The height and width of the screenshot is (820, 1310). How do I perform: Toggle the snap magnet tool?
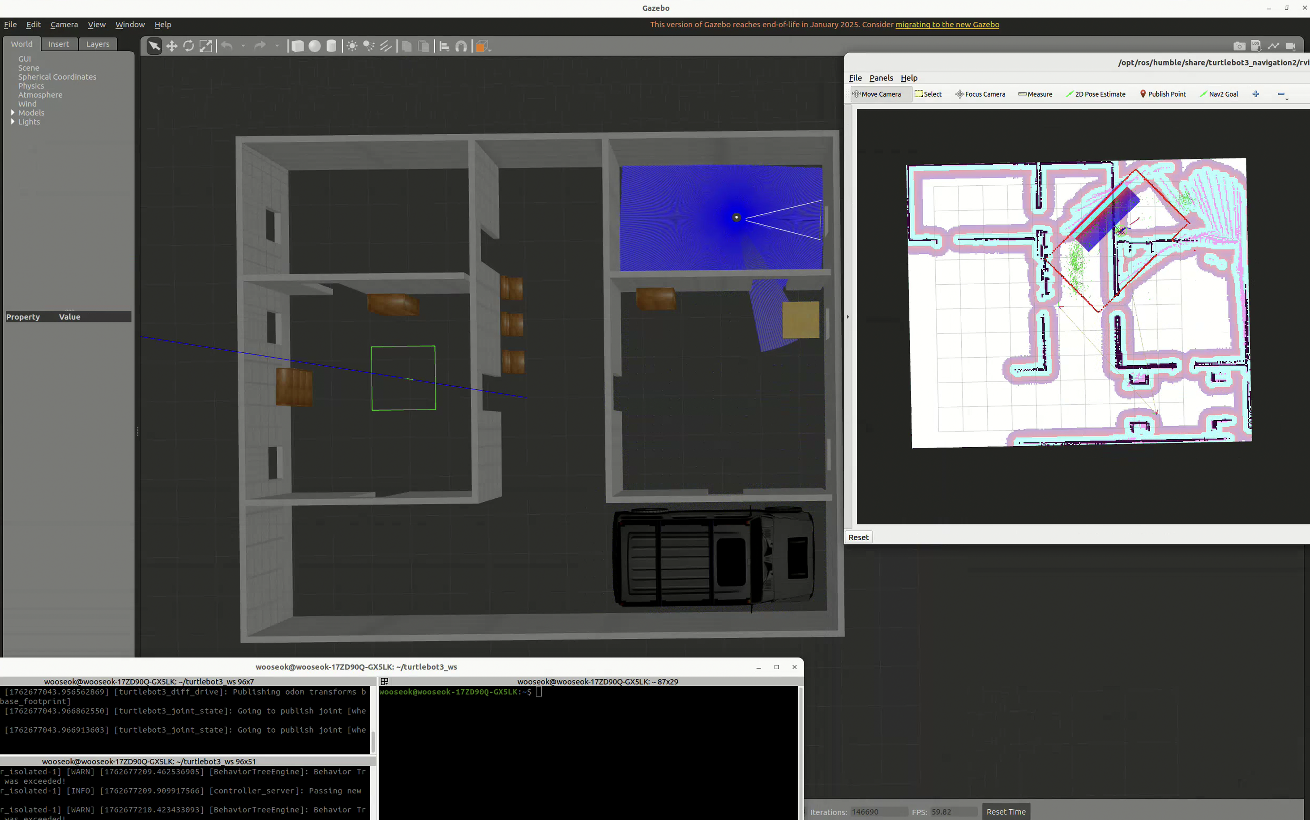click(461, 46)
